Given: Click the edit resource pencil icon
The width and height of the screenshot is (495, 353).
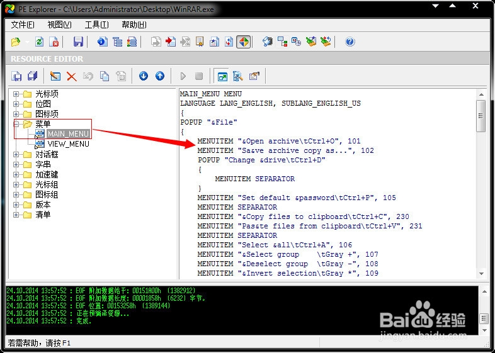Looking at the screenshot, I should [55, 76].
